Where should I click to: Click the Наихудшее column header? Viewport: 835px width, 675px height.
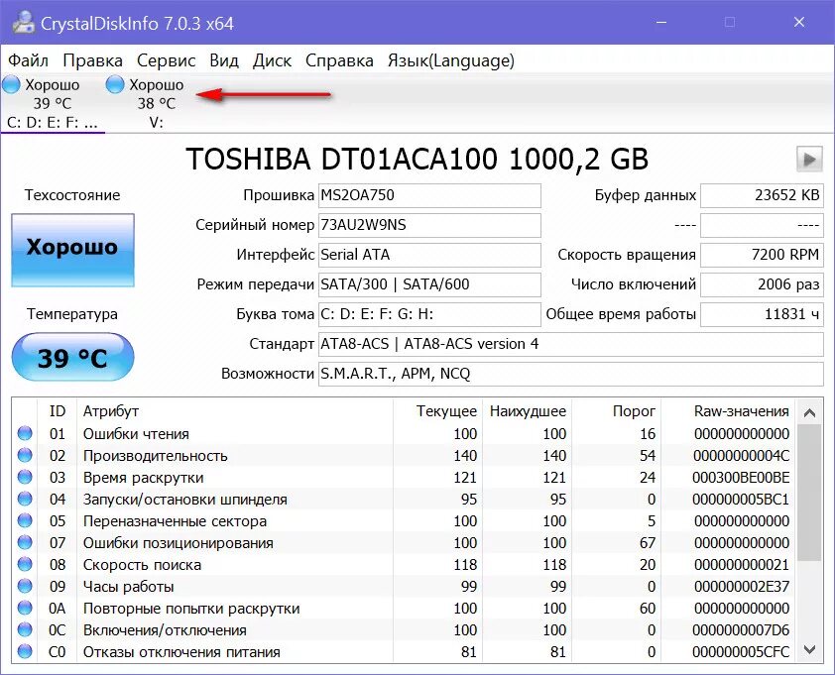528,411
